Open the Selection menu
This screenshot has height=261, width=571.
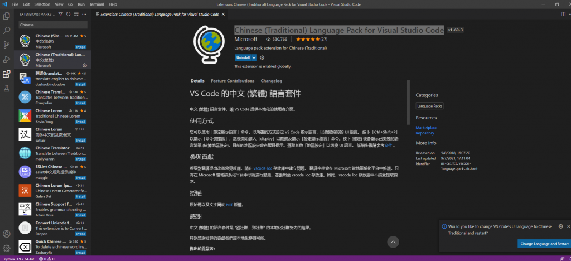[x=42, y=4]
